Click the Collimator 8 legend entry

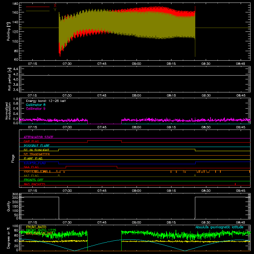pyautogui.click(x=36, y=105)
